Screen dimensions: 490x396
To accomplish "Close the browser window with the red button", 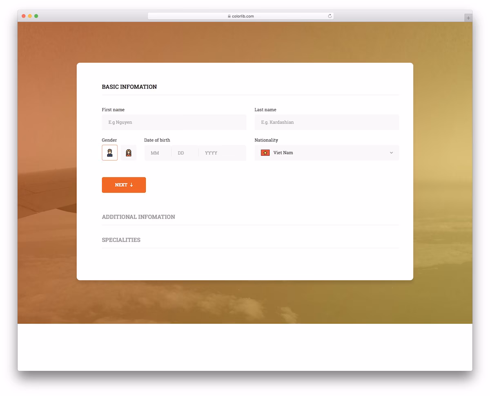I will pyautogui.click(x=24, y=16).
